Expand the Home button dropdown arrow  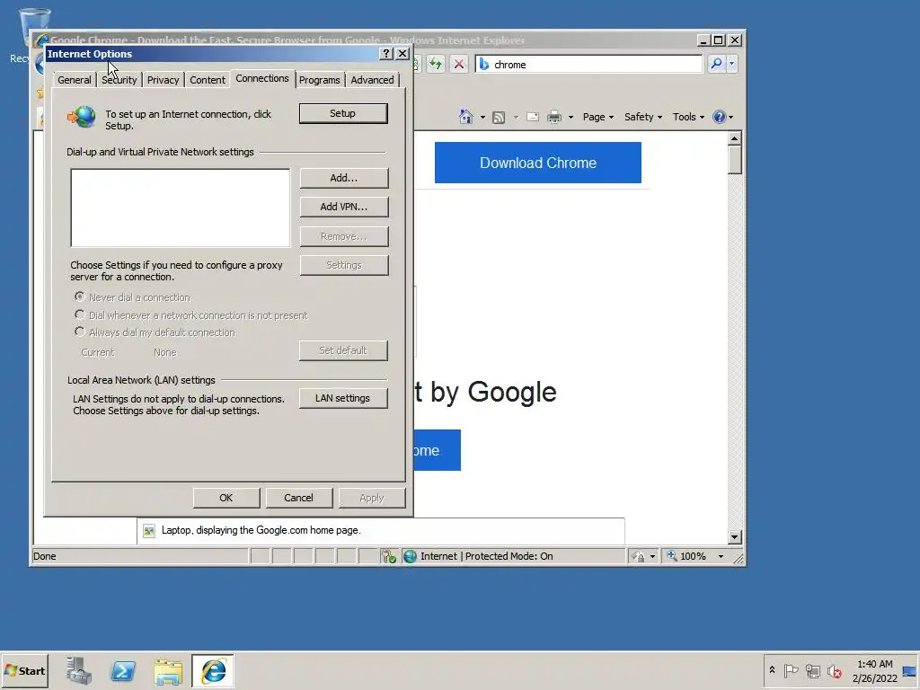pyautogui.click(x=482, y=118)
